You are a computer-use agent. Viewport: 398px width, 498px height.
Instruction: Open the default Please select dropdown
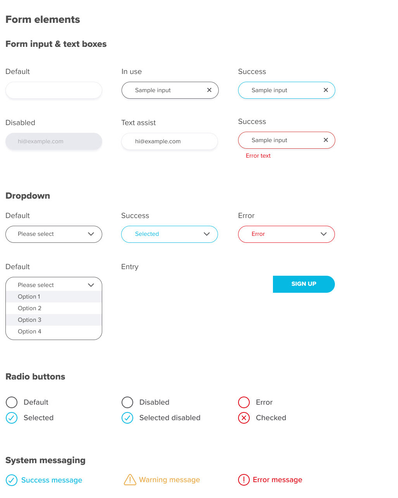[54, 234]
